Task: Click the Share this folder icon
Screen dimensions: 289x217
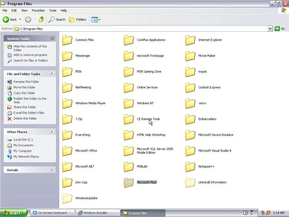Action: click(x=10, y=107)
